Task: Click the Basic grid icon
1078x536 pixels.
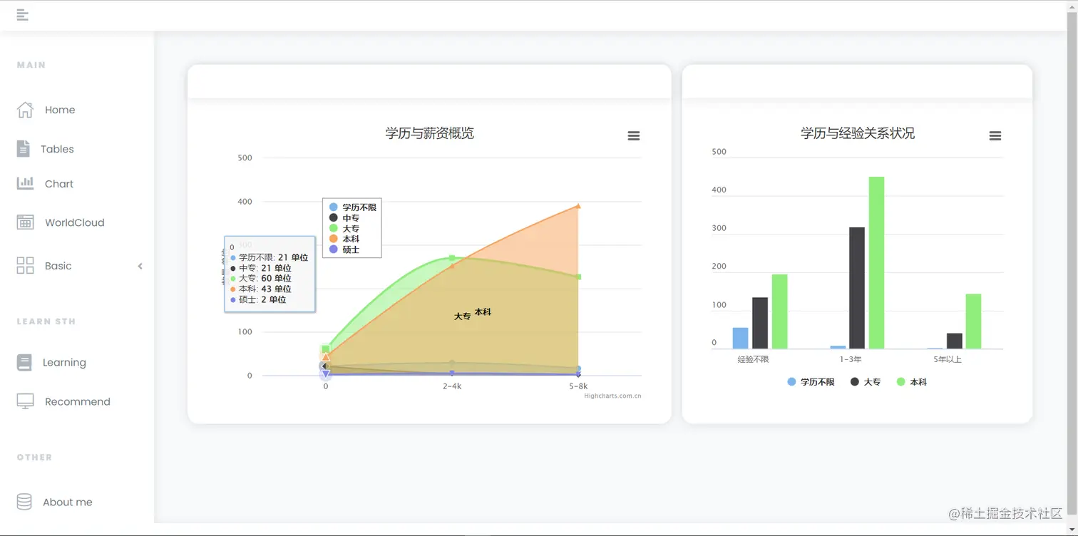Action: tap(25, 266)
